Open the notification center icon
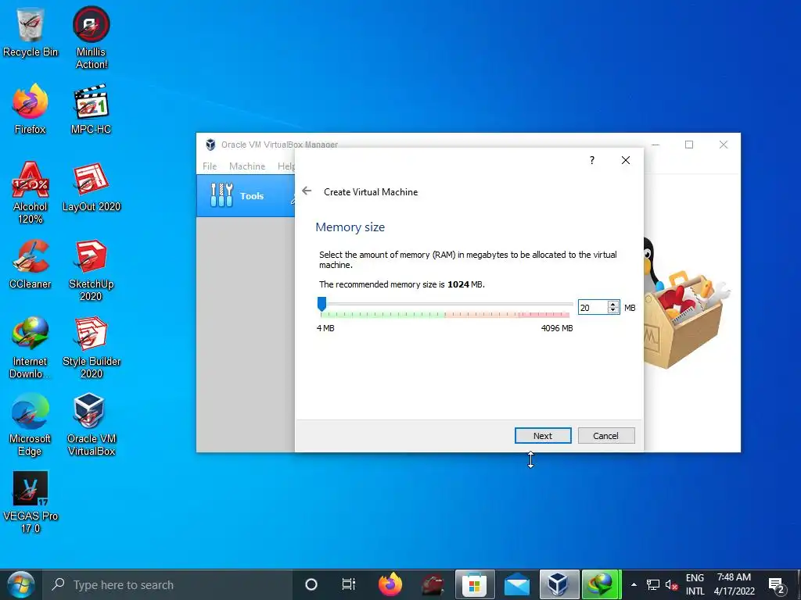This screenshot has height=600, width=801. tap(777, 586)
